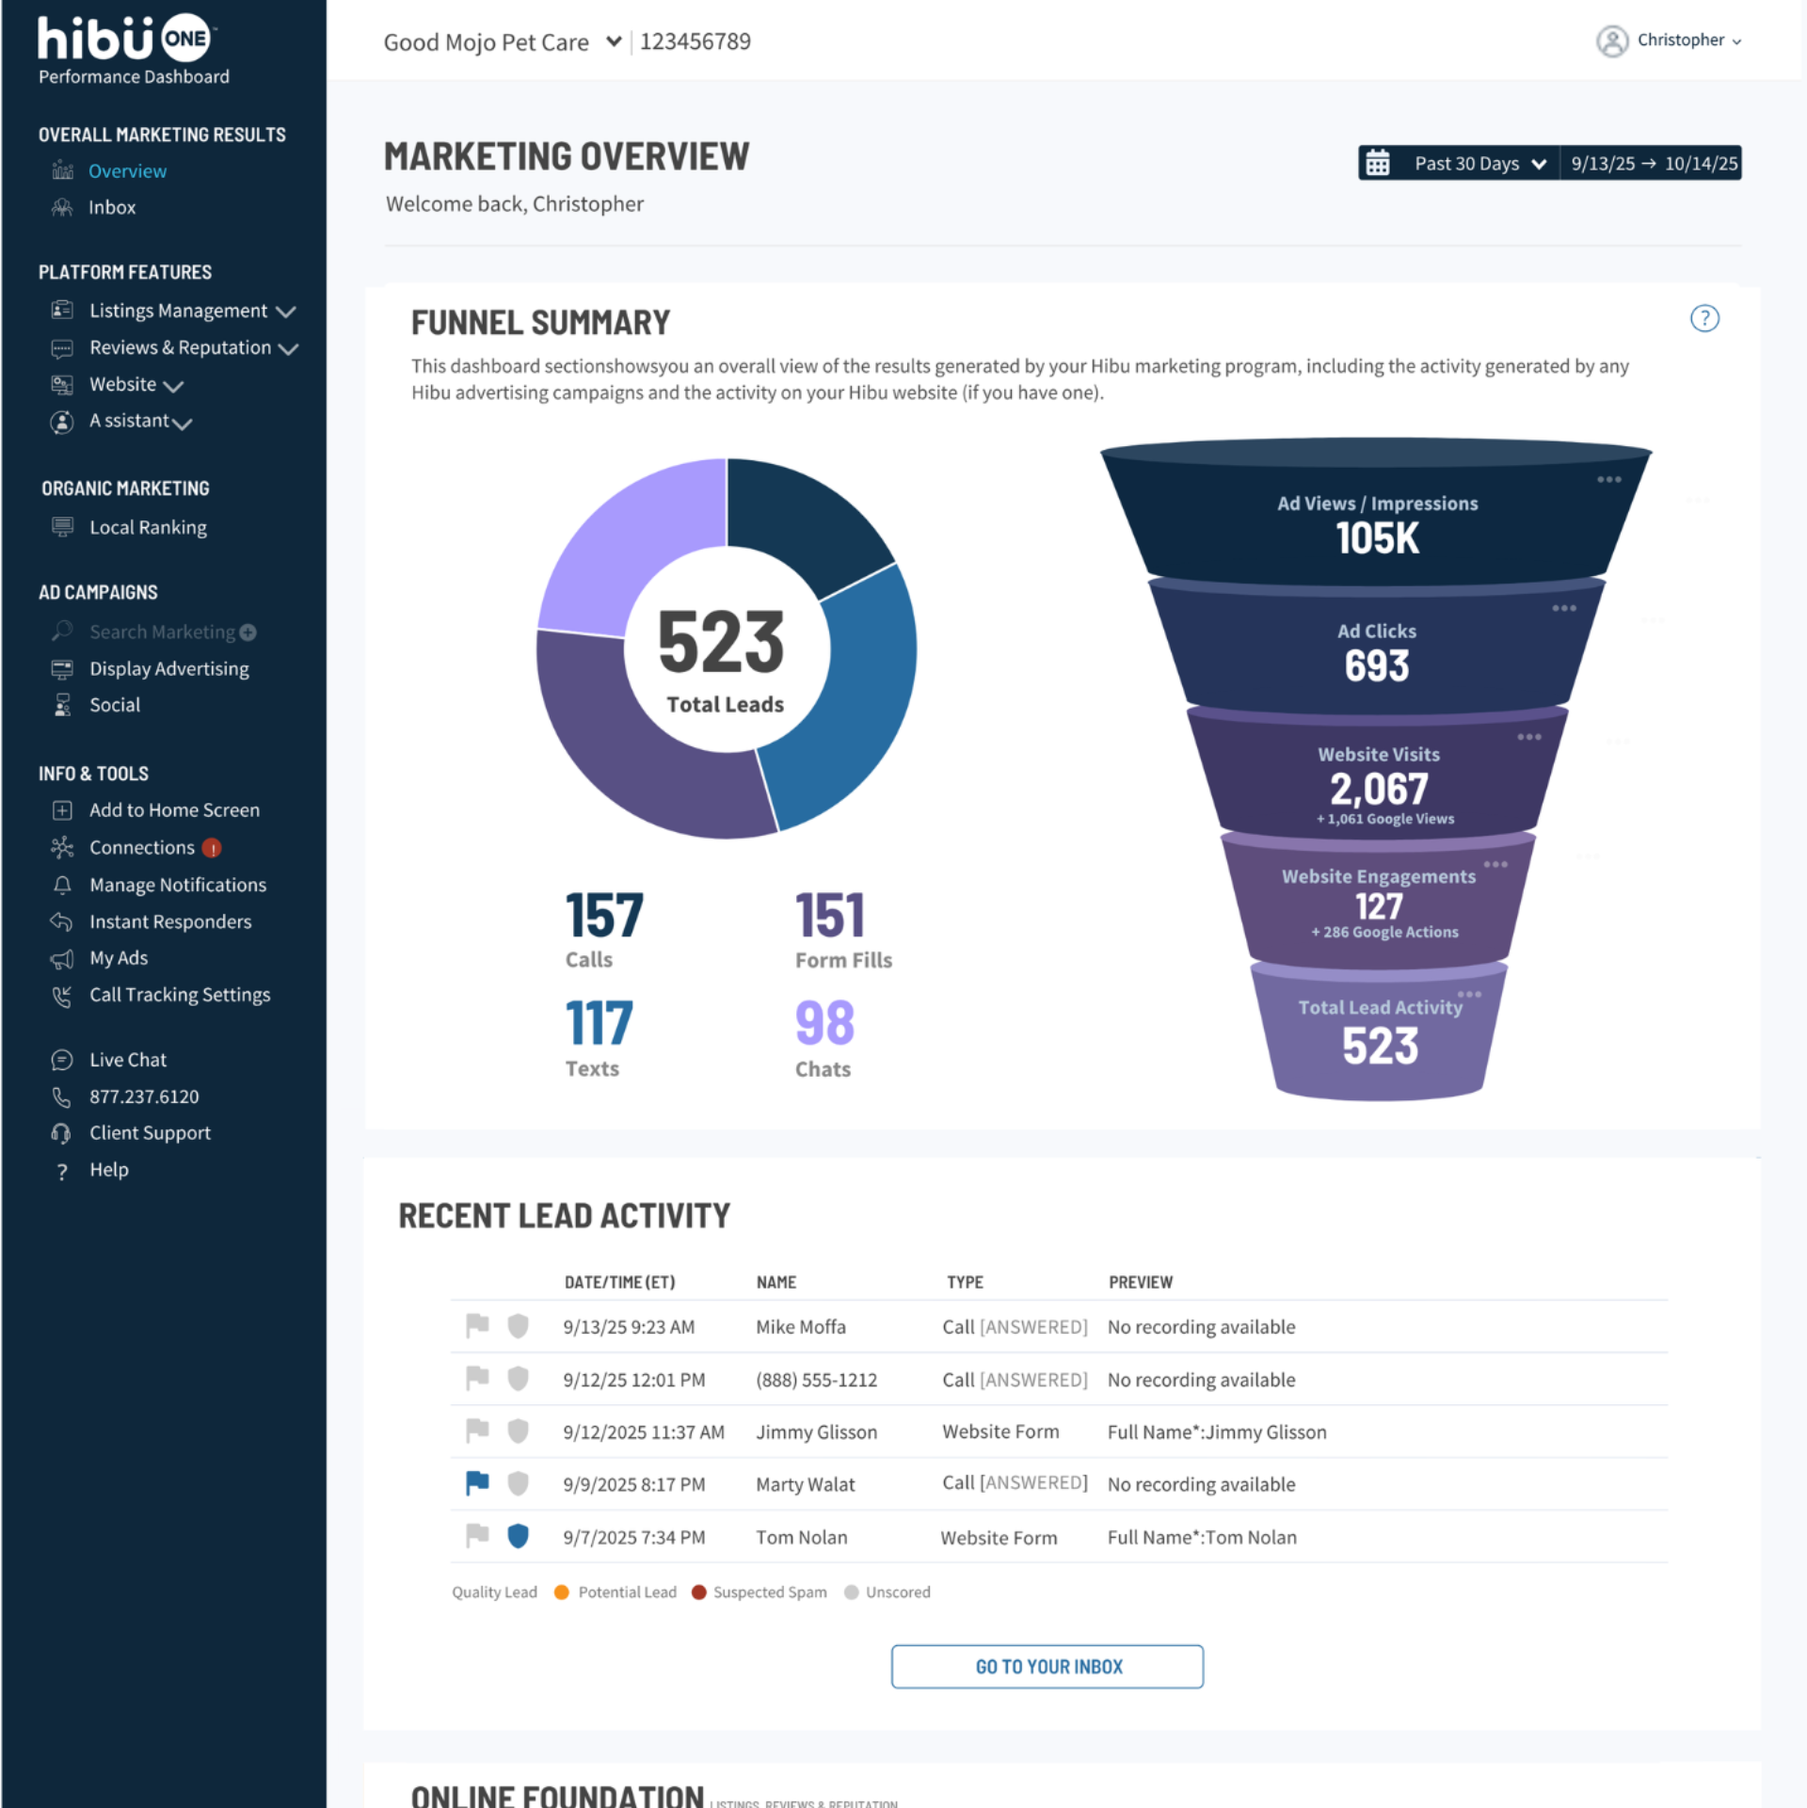The height and width of the screenshot is (1808, 1807).
Task: Toggle the flag on Mike Moffa row
Action: click(x=477, y=1326)
